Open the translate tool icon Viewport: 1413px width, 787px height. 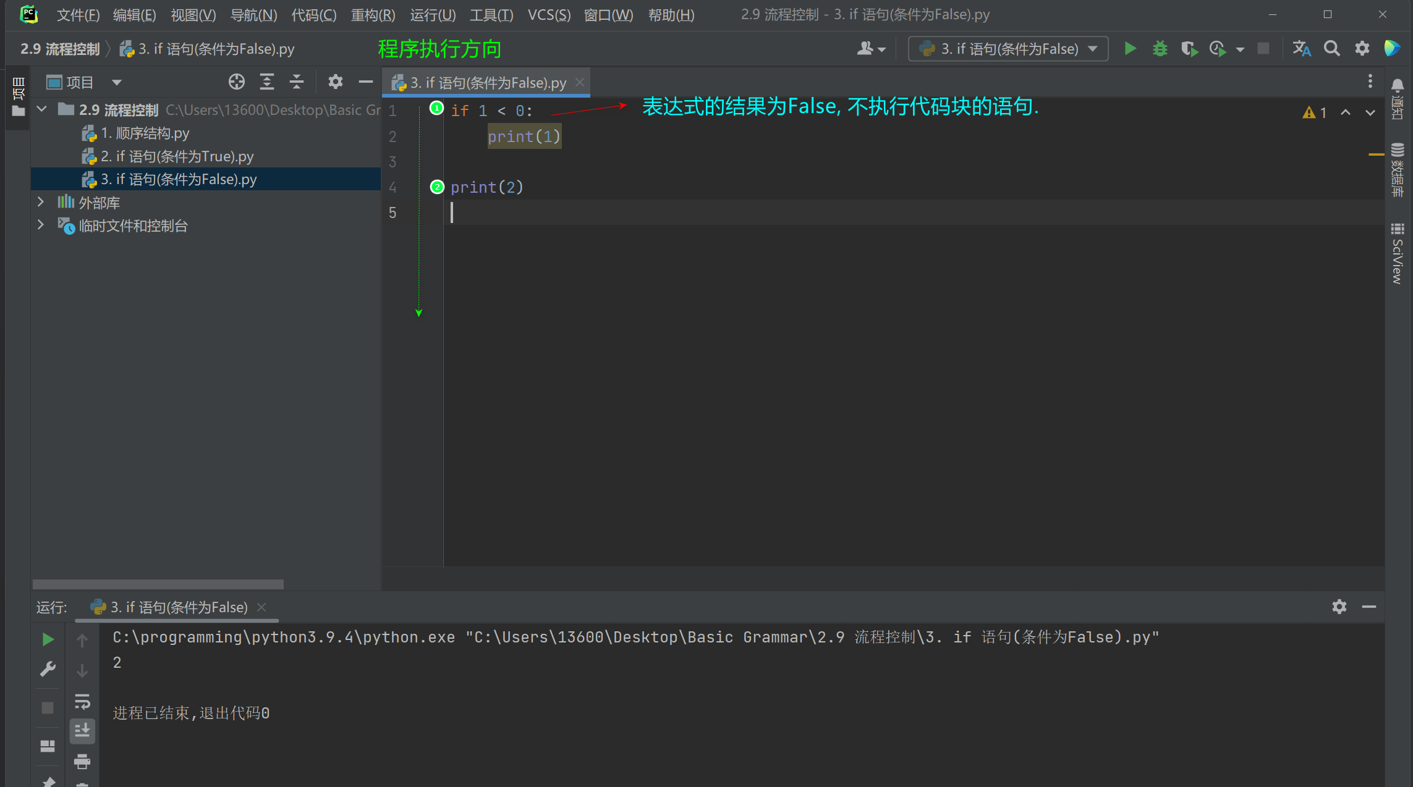(x=1302, y=49)
